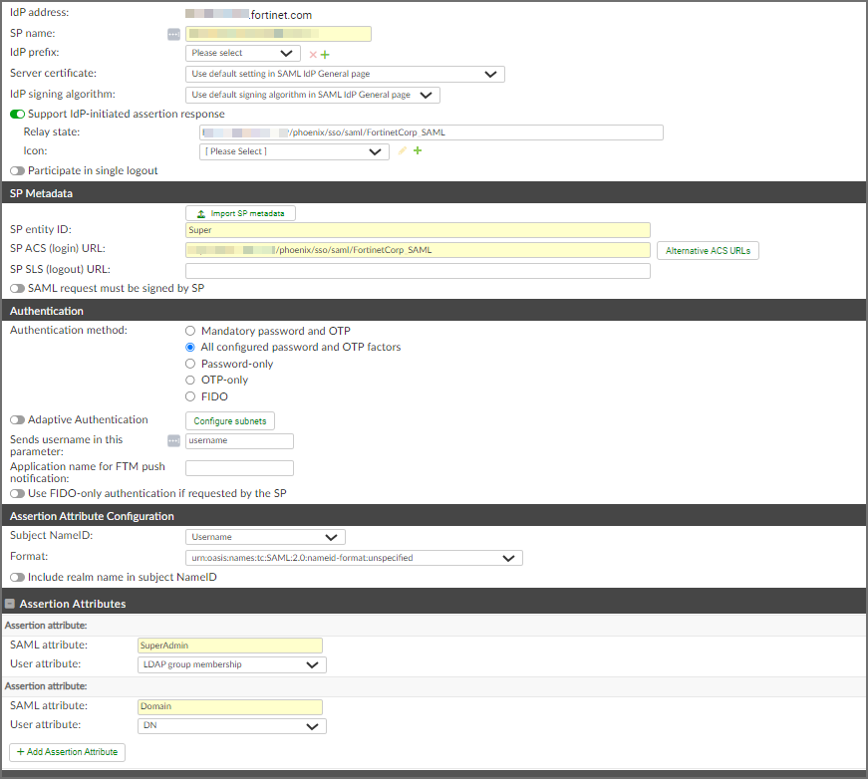Select Password-only authentication method
Viewport: 868px width, 779px height.
pyautogui.click(x=191, y=364)
